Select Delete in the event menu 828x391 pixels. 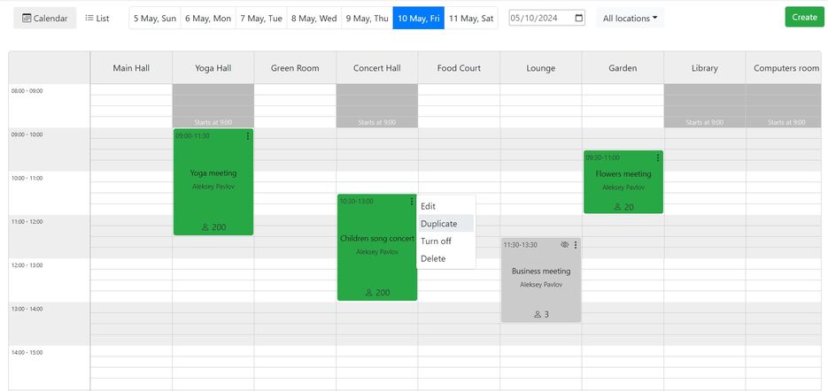pyautogui.click(x=433, y=259)
